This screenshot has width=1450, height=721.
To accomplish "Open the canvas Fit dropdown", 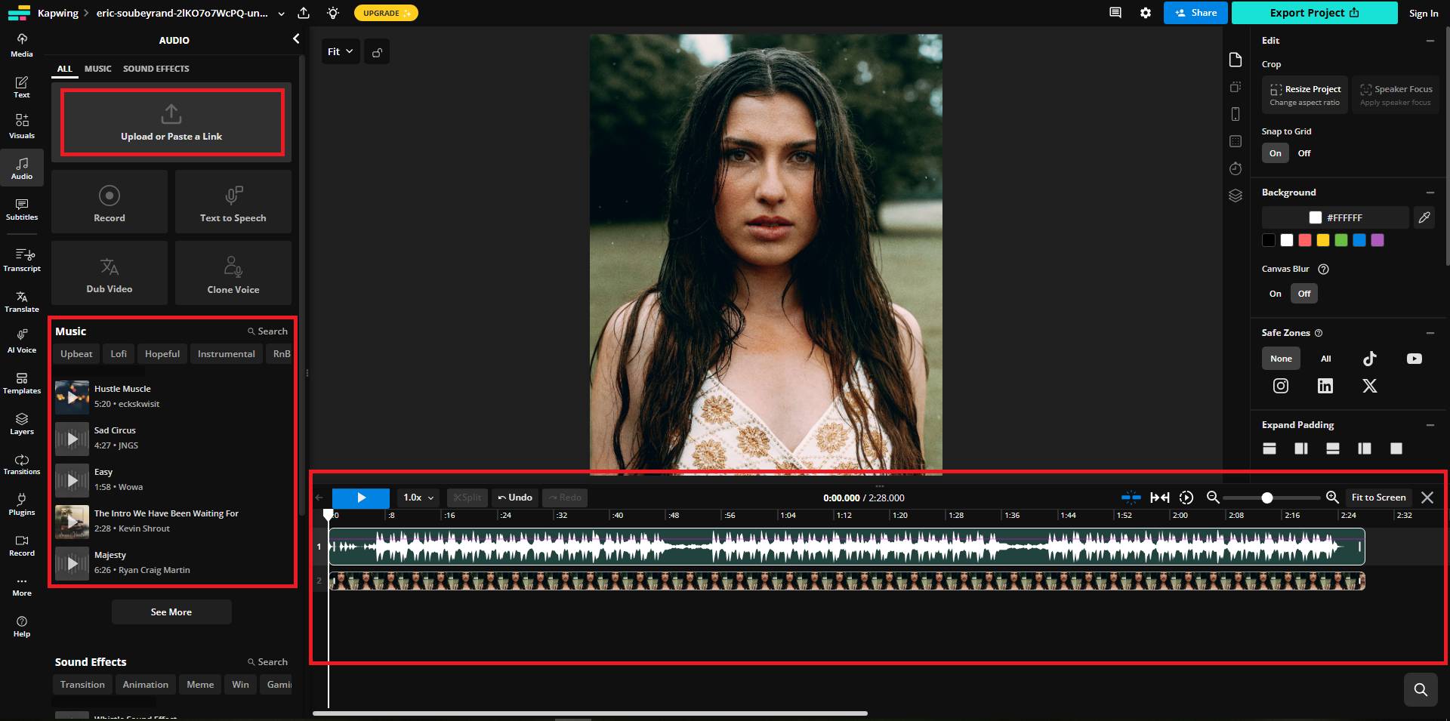I will (341, 51).
